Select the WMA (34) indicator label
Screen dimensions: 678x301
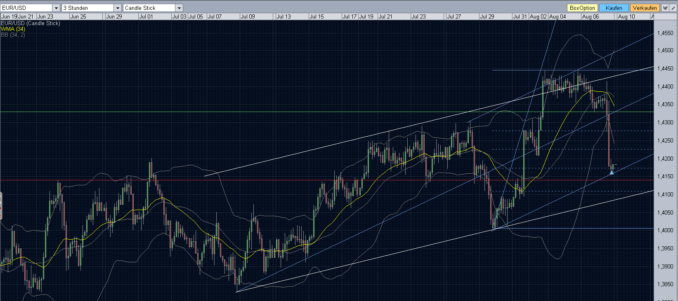(13, 29)
